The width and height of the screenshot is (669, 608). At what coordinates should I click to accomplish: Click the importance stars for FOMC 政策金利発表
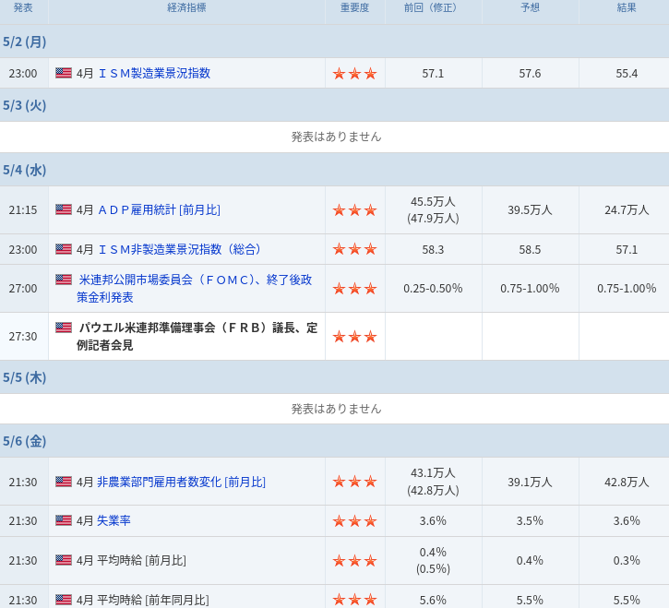[x=354, y=289]
